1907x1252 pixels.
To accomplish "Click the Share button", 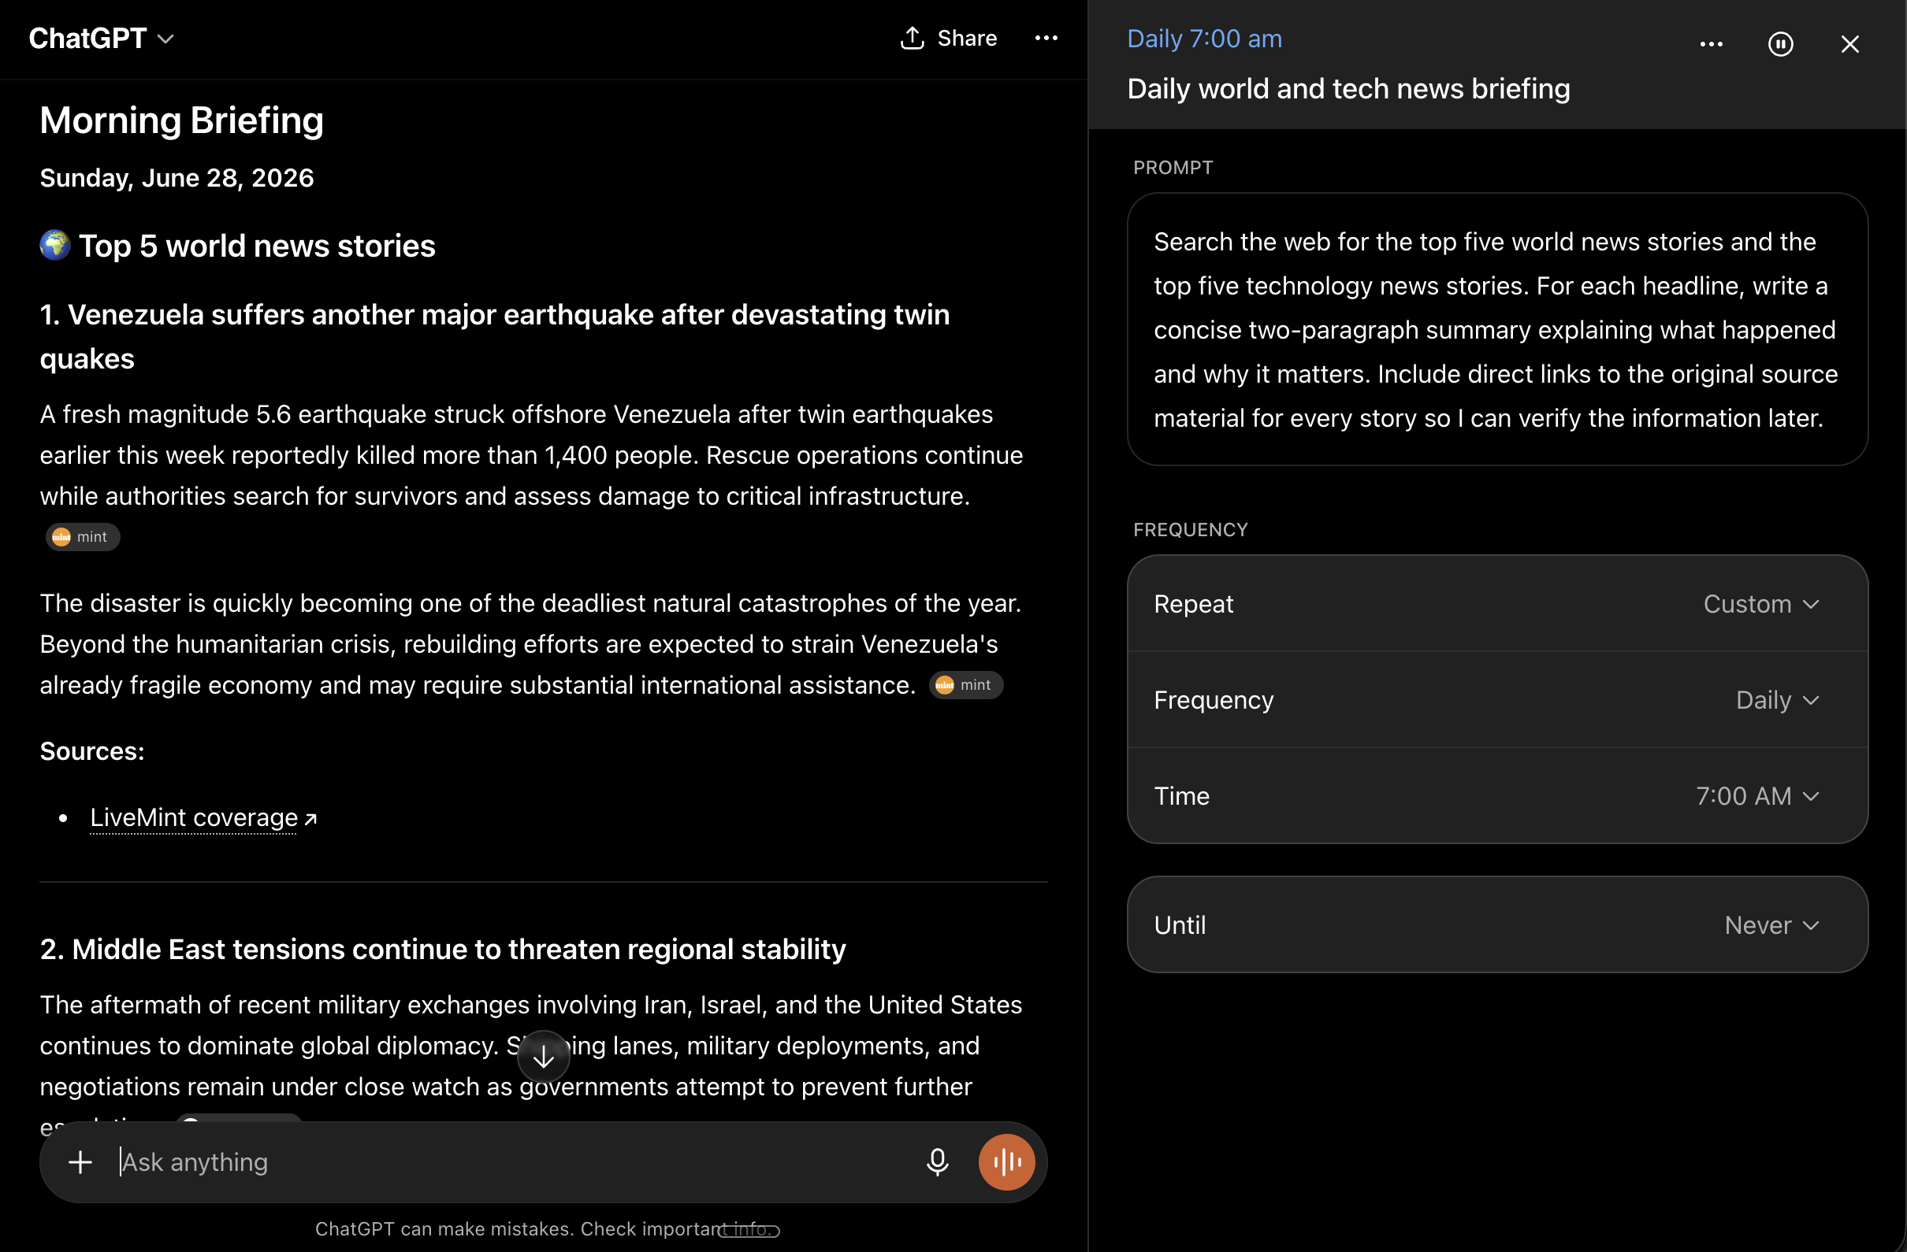I will 948,39.
